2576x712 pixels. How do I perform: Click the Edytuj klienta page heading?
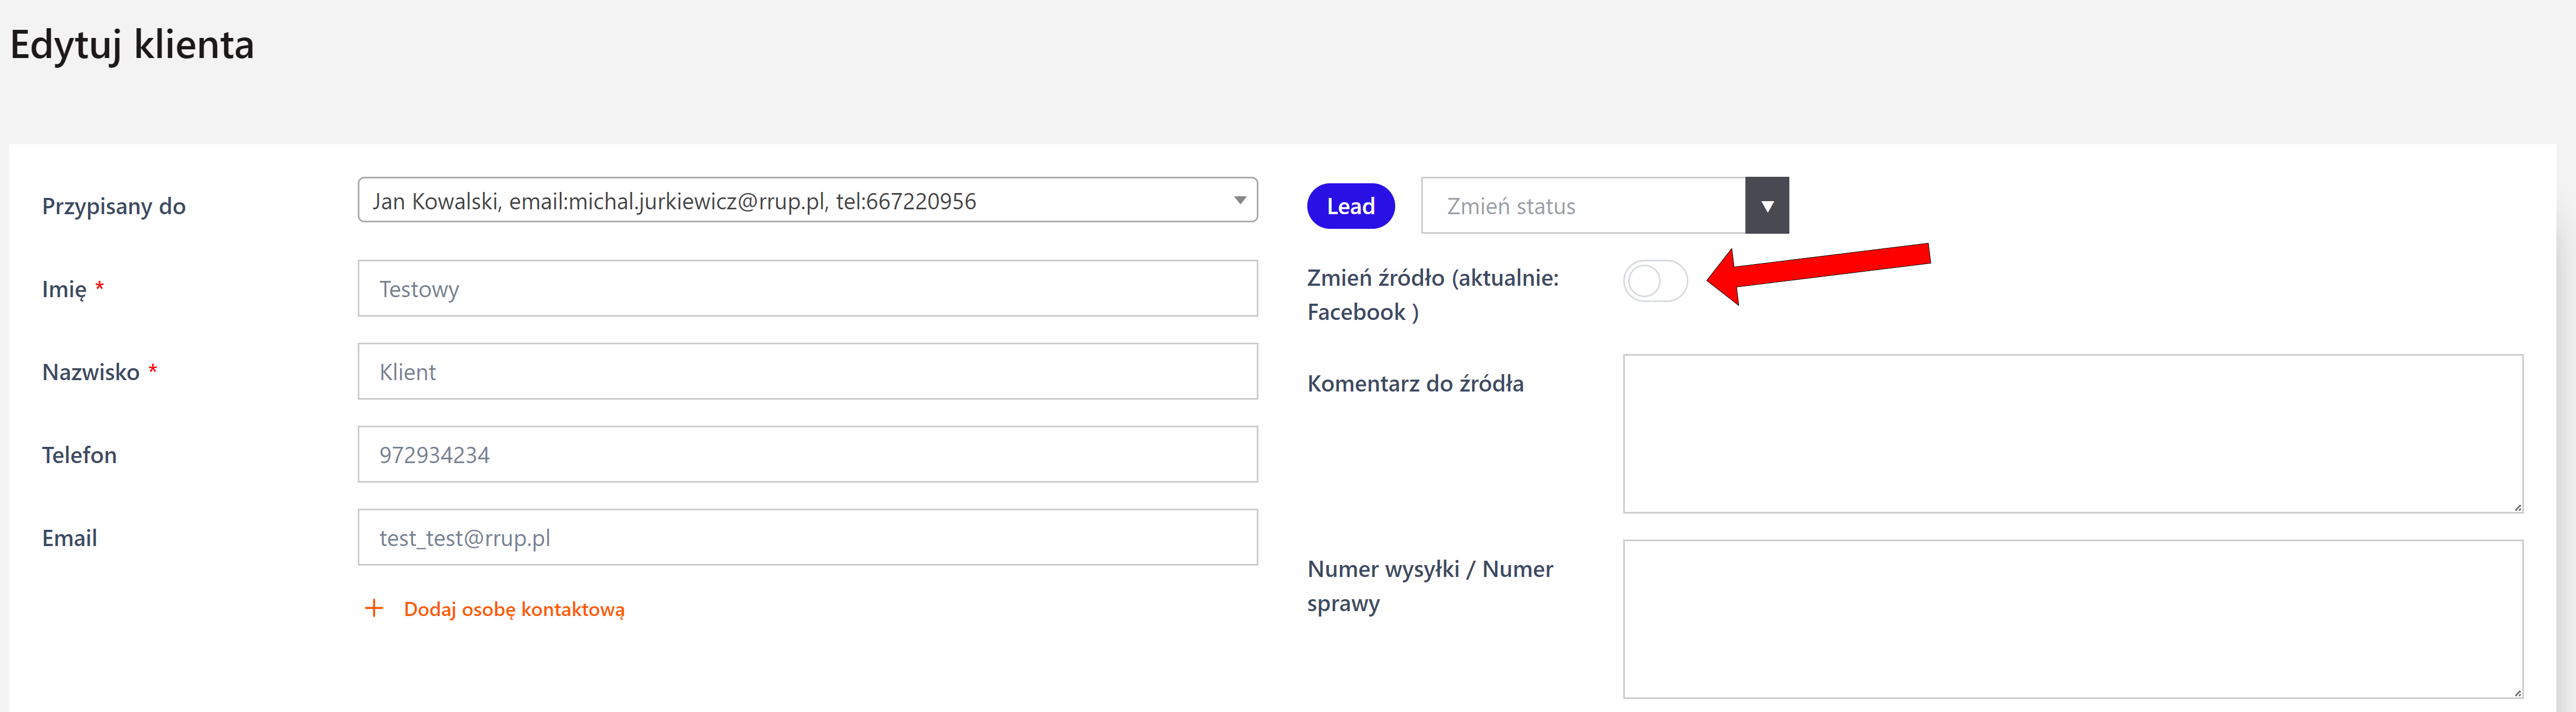click(x=132, y=45)
